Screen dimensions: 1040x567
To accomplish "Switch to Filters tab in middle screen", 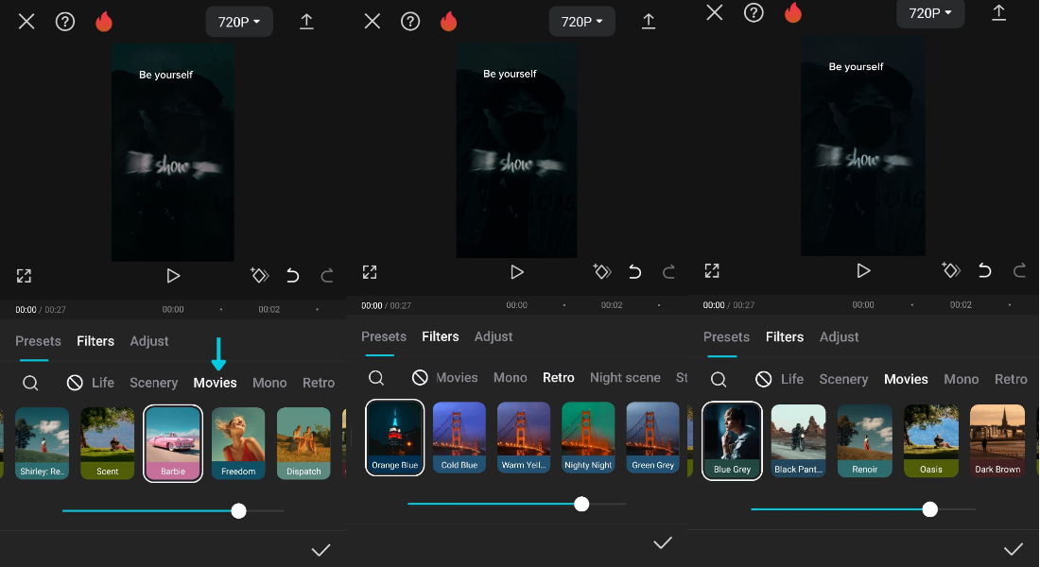I will point(441,336).
